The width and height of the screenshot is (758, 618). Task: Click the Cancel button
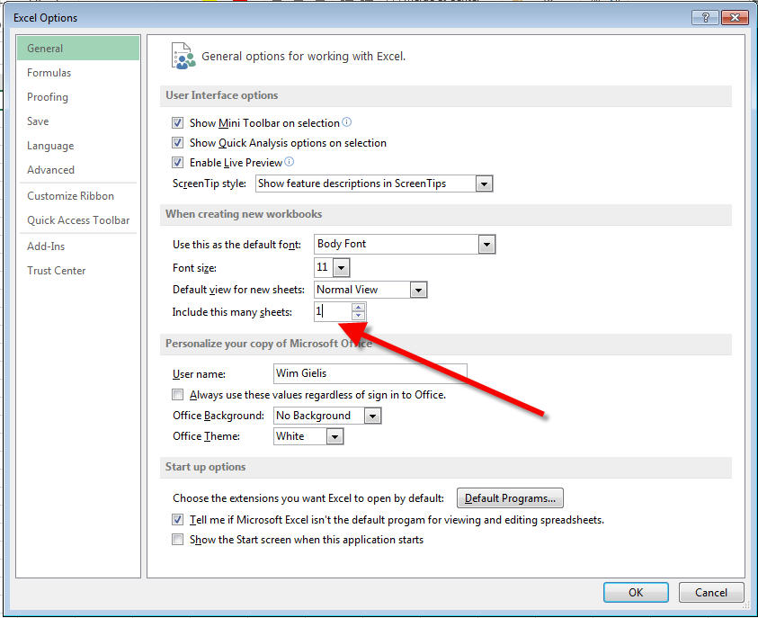coord(710,593)
